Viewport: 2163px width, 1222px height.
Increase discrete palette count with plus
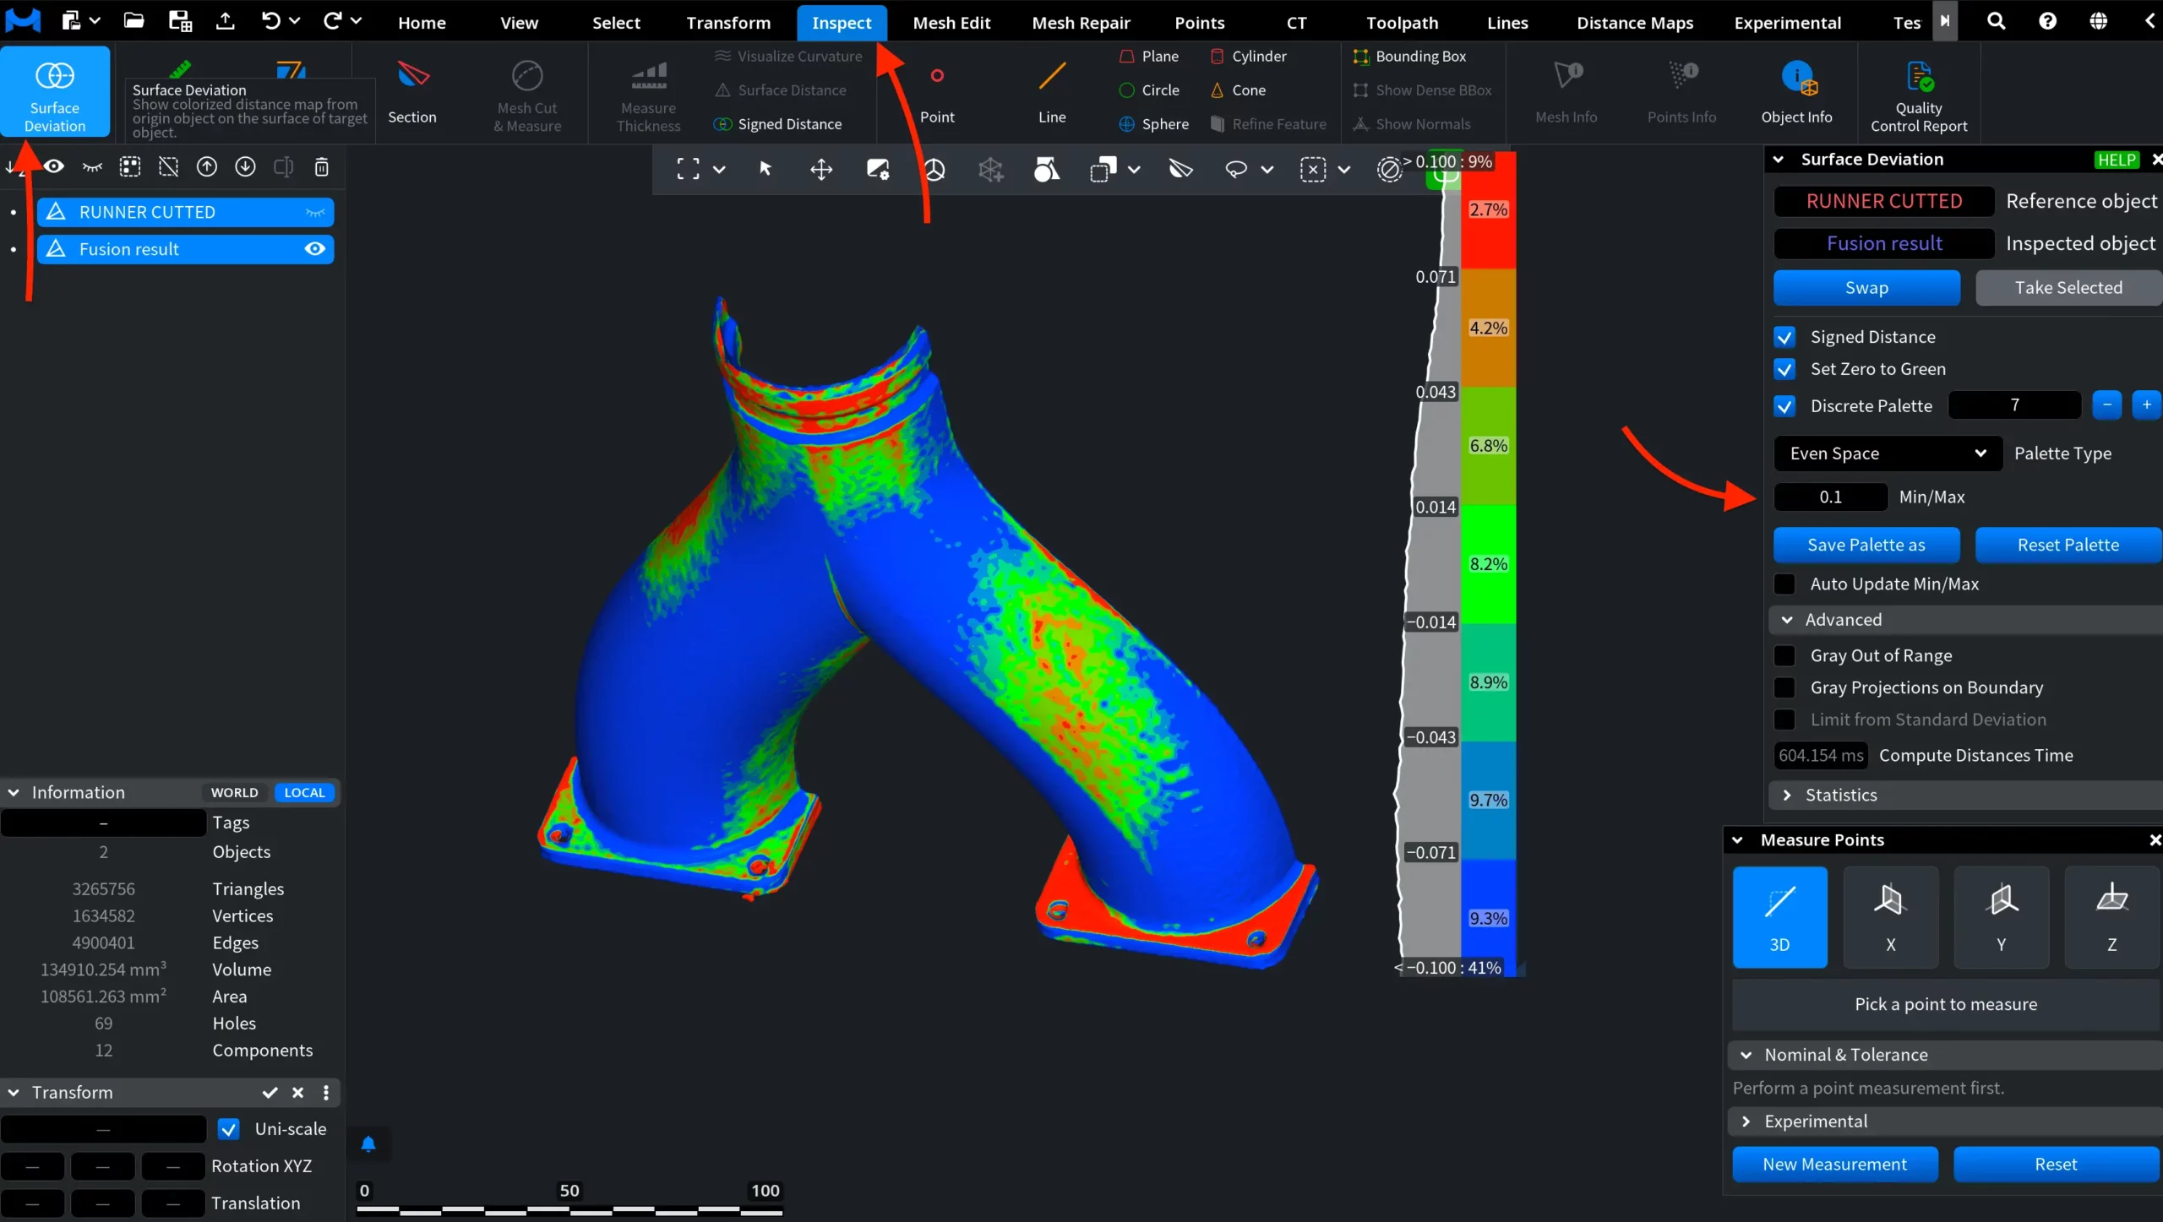(x=2146, y=405)
